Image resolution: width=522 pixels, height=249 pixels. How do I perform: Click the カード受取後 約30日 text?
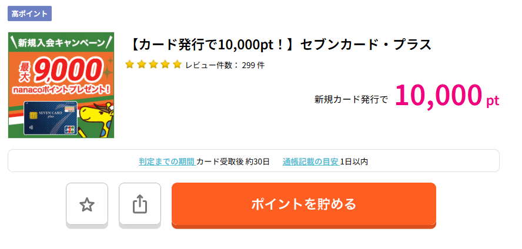(233, 161)
